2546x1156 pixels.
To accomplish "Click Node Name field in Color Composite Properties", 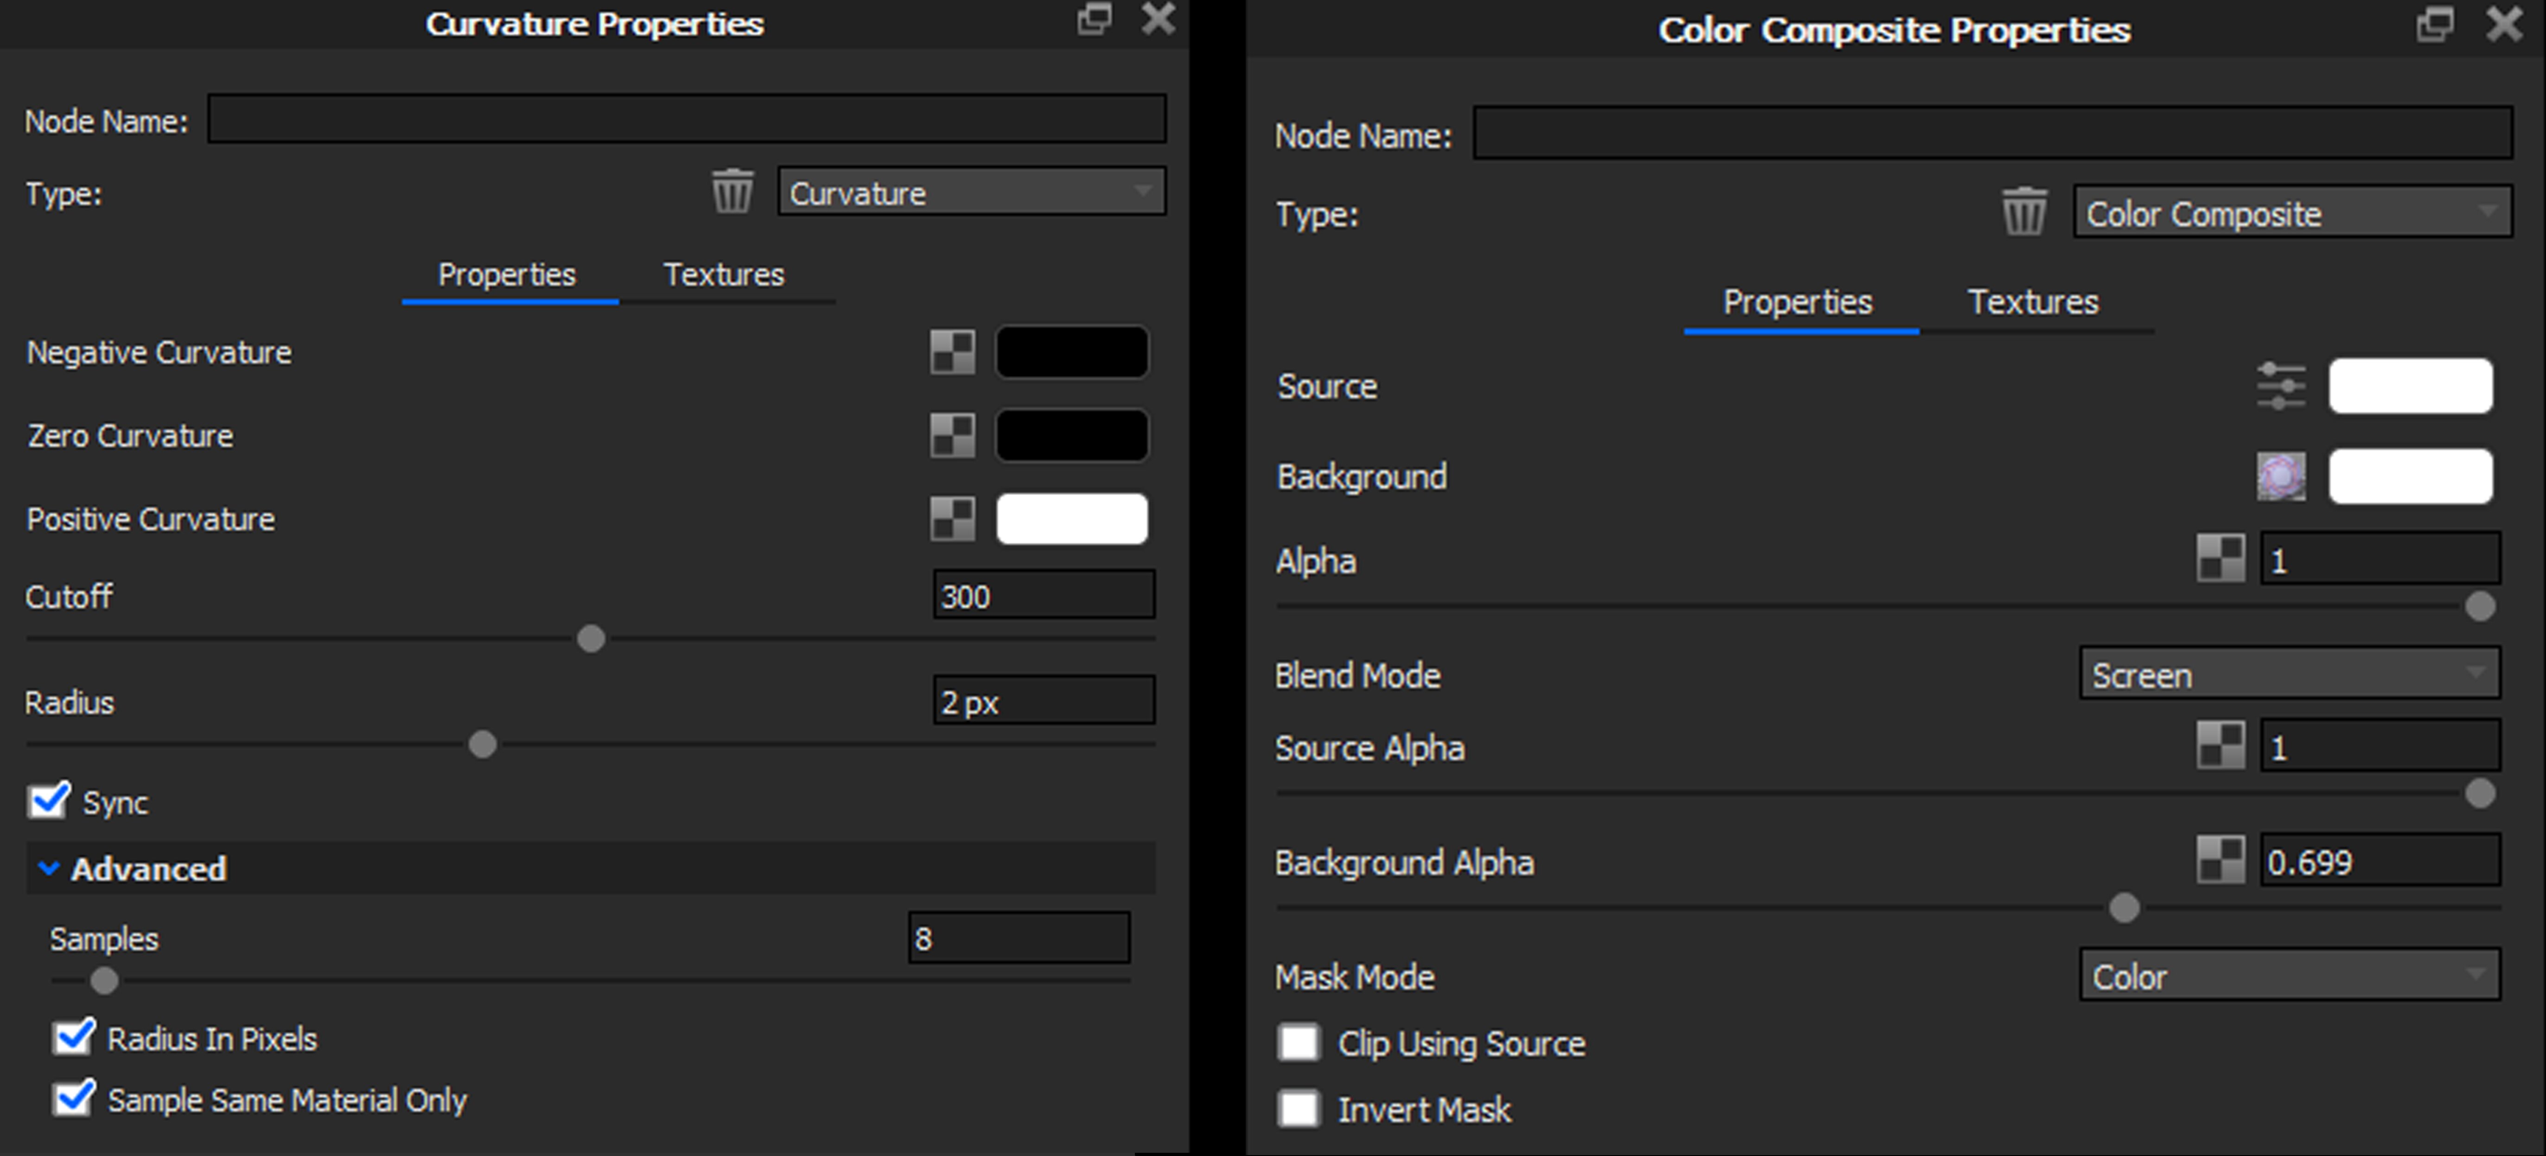I will (1992, 133).
